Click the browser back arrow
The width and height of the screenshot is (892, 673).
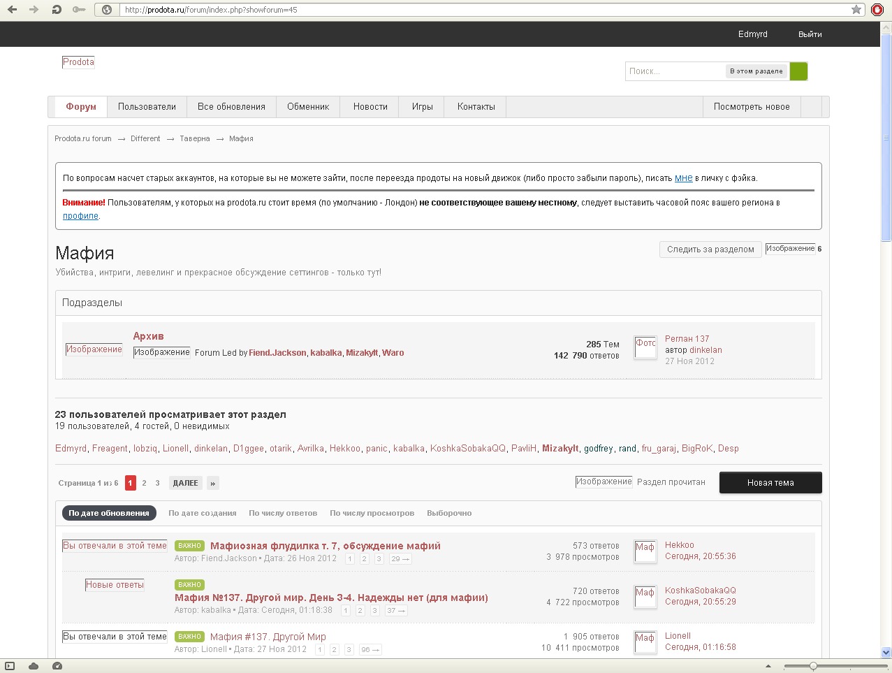tap(12, 10)
